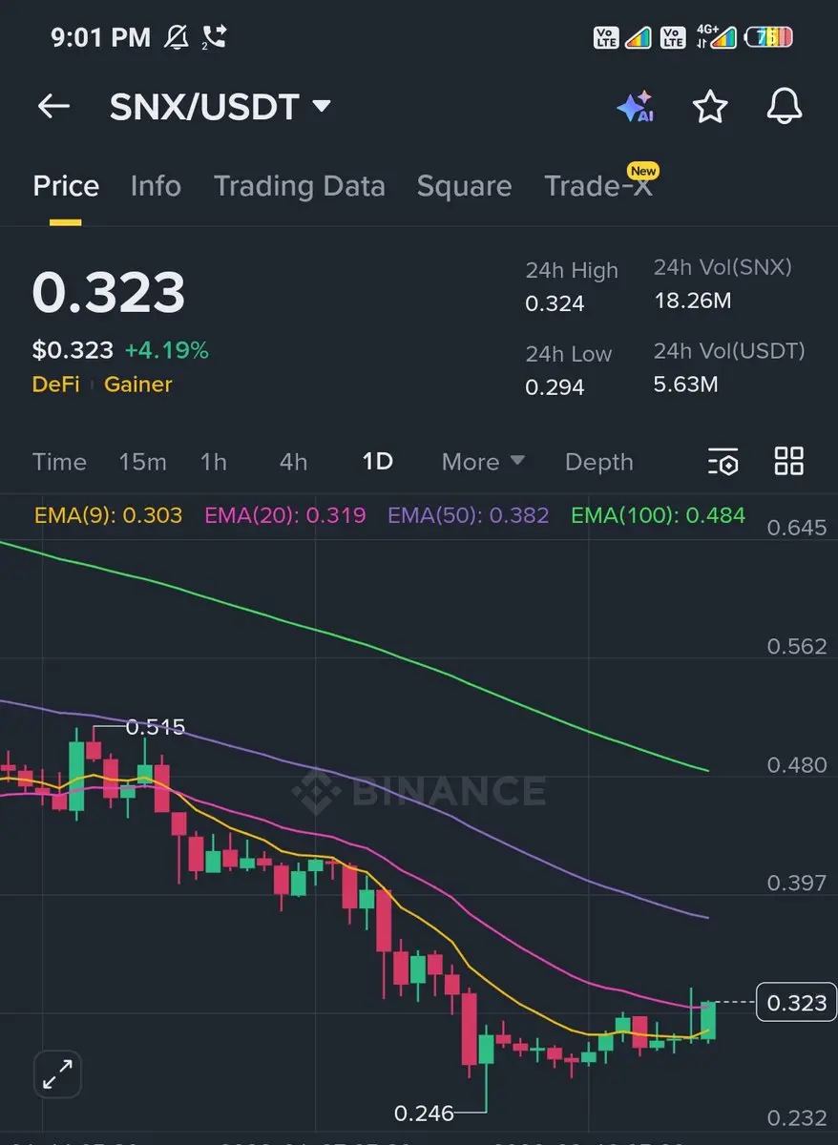Image resolution: width=838 pixels, height=1145 pixels.
Task: Tap the battery indicator icon
Action: [769, 37]
